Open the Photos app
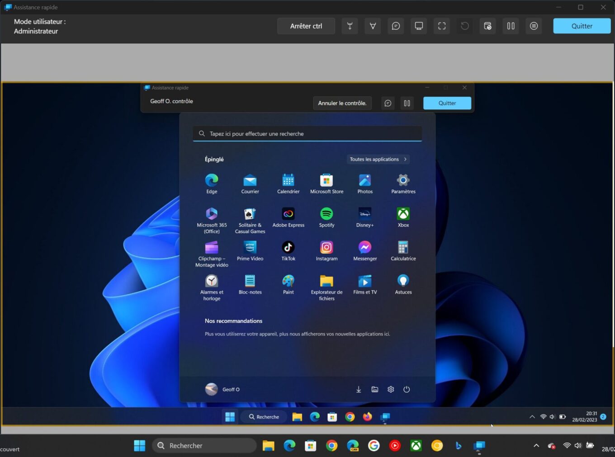Image resolution: width=615 pixels, height=457 pixels. click(365, 184)
